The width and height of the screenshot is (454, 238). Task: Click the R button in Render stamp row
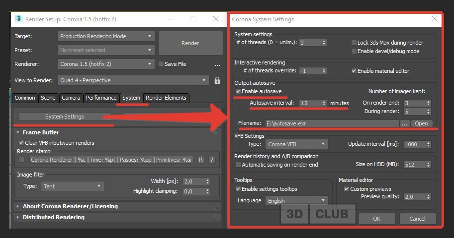pyautogui.click(x=200, y=160)
